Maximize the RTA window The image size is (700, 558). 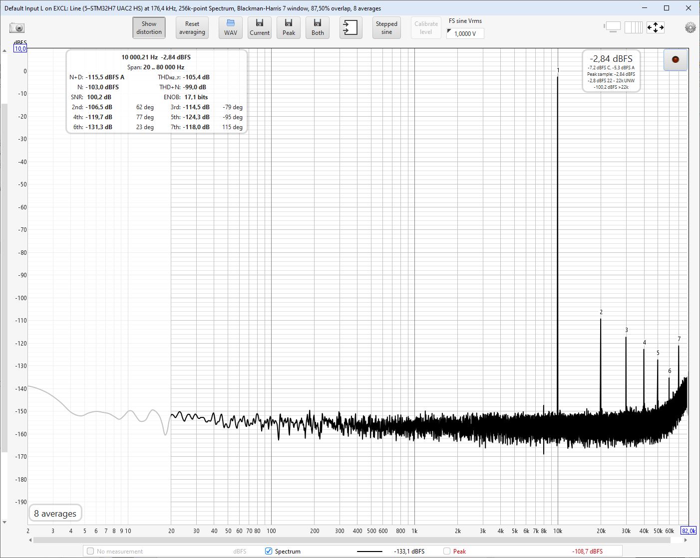(666, 8)
